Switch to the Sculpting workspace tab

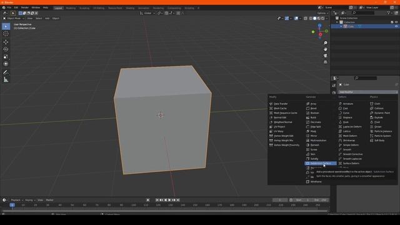coord(84,8)
